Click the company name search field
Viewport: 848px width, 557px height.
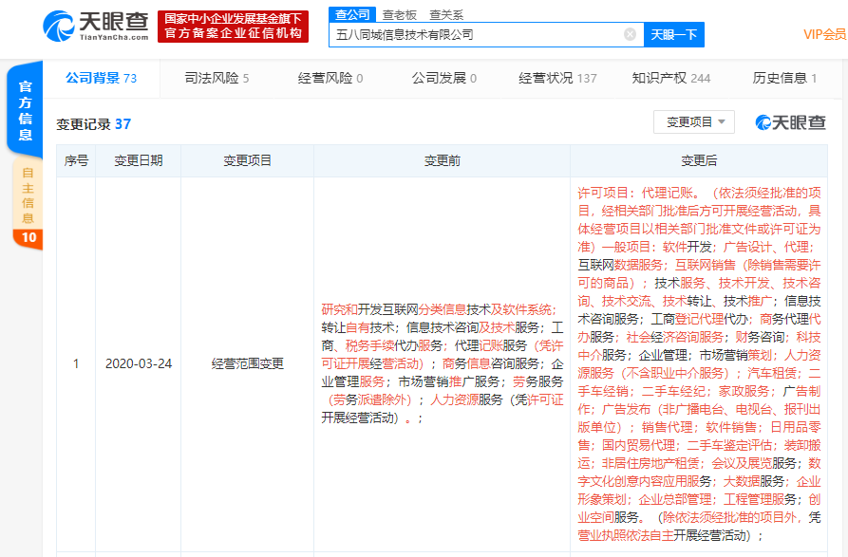tap(477, 35)
